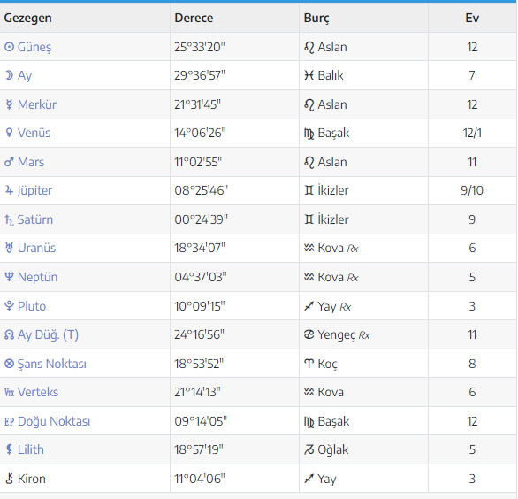The height and width of the screenshot is (499, 518).
Task: Click the Aquarius glyph in Uranüs row
Action: point(309,248)
